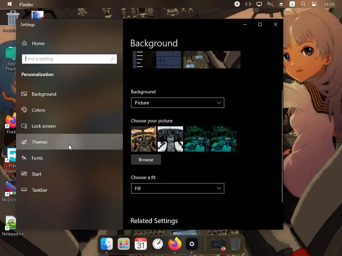Close the Settings window

(276, 24)
